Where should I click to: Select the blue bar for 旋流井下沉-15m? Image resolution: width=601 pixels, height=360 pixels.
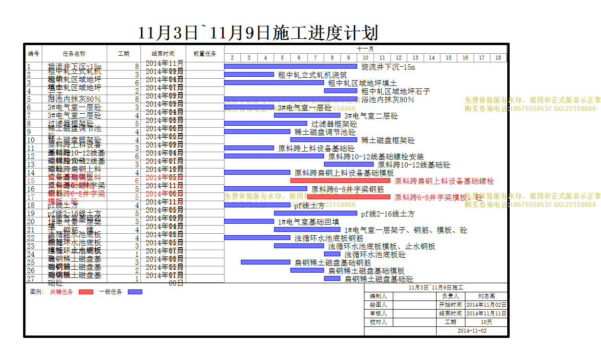point(291,66)
